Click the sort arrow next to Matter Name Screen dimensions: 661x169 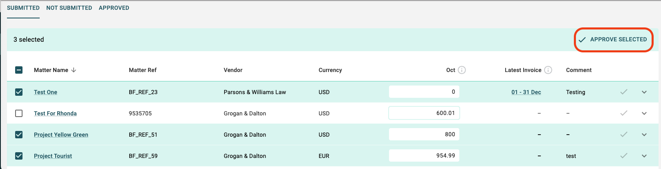pyautogui.click(x=74, y=70)
